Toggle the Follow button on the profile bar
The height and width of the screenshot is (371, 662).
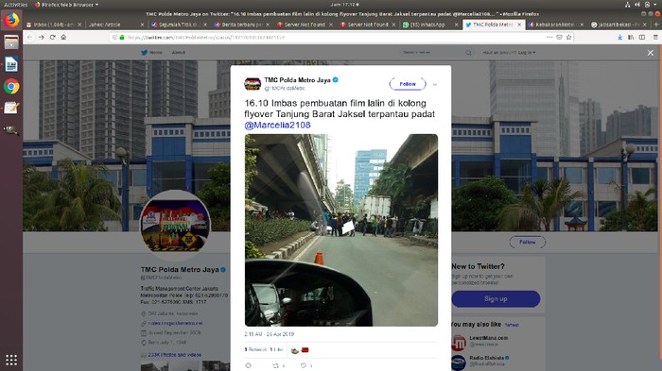[528, 242]
